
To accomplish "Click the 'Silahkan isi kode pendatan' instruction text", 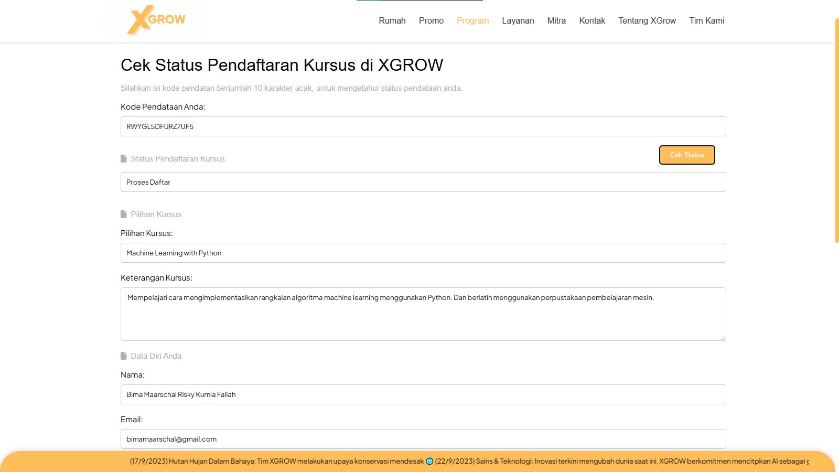I will coord(292,88).
